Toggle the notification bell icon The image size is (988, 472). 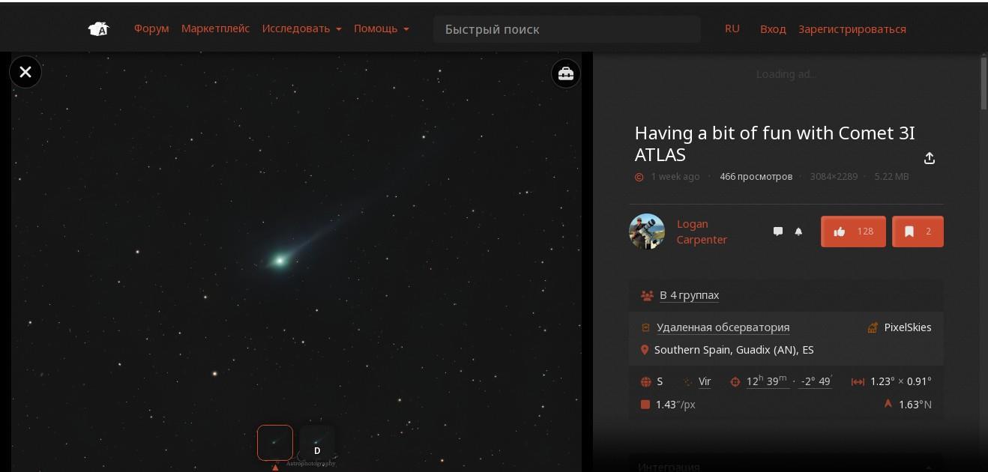(798, 232)
